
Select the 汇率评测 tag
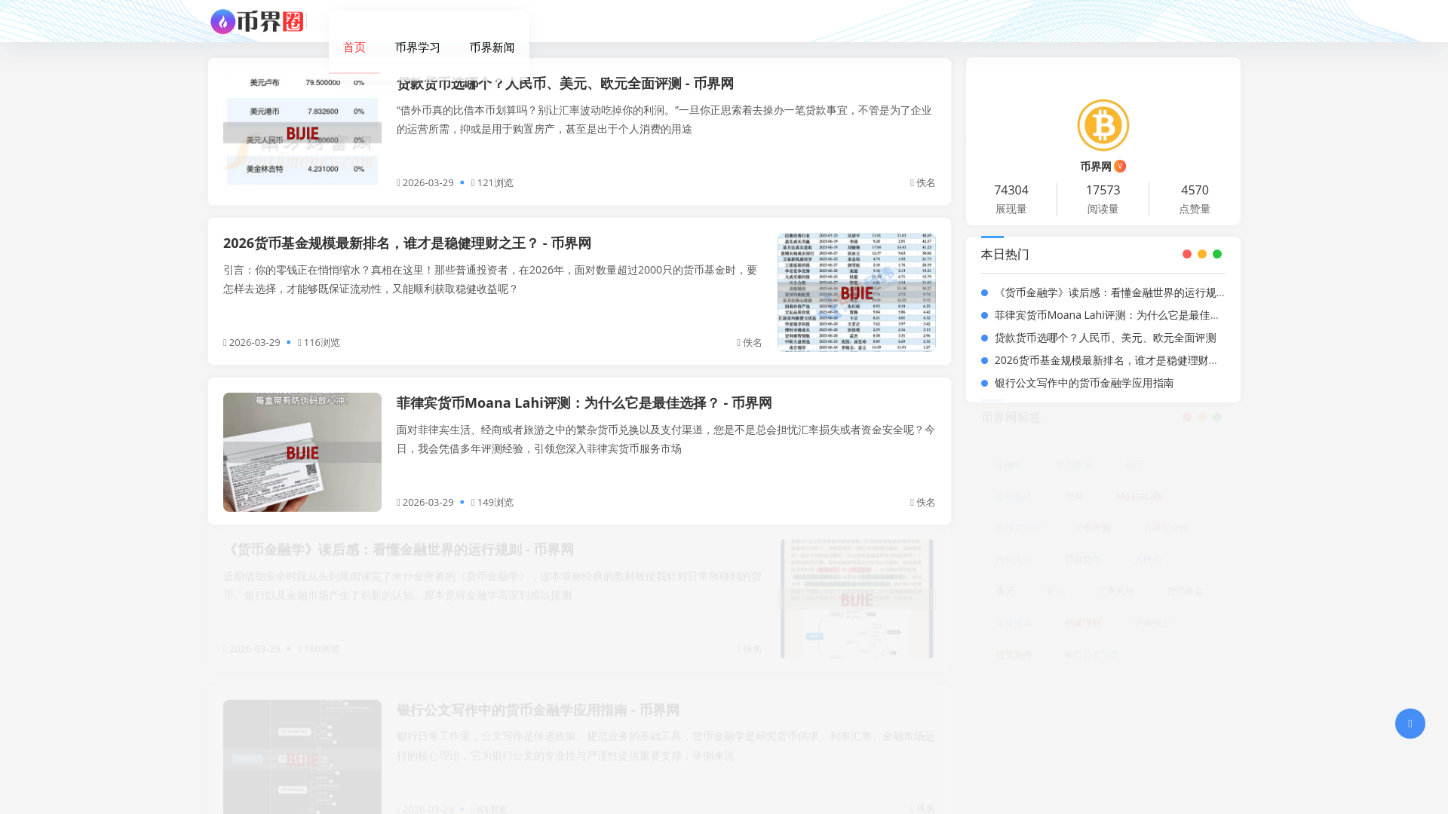[1092, 528]
